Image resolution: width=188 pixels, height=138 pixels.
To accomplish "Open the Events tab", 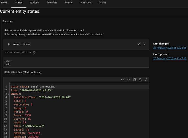I will 69,3.
